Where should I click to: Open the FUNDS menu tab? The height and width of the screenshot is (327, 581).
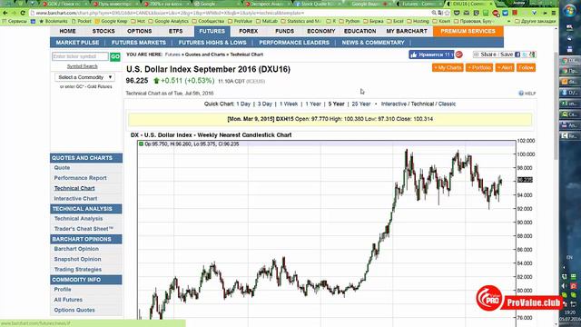tap(284, 31)
